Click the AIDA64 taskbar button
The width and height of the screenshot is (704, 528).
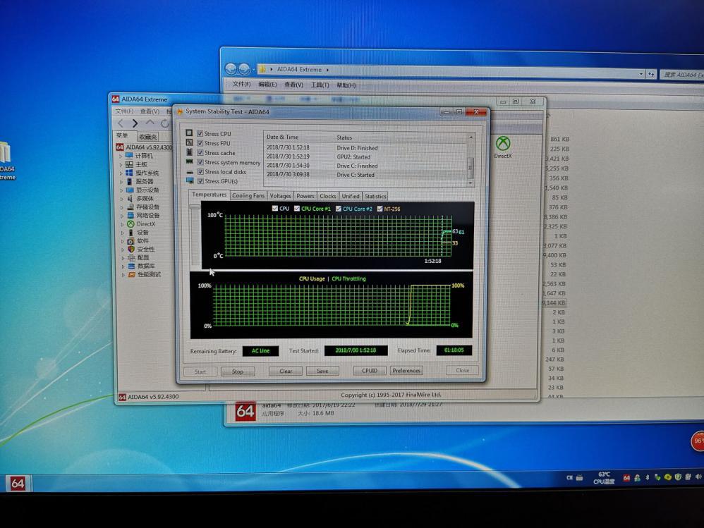18,483
